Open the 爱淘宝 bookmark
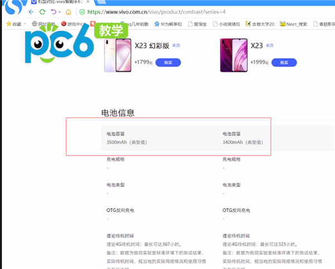 coord(197,24)
